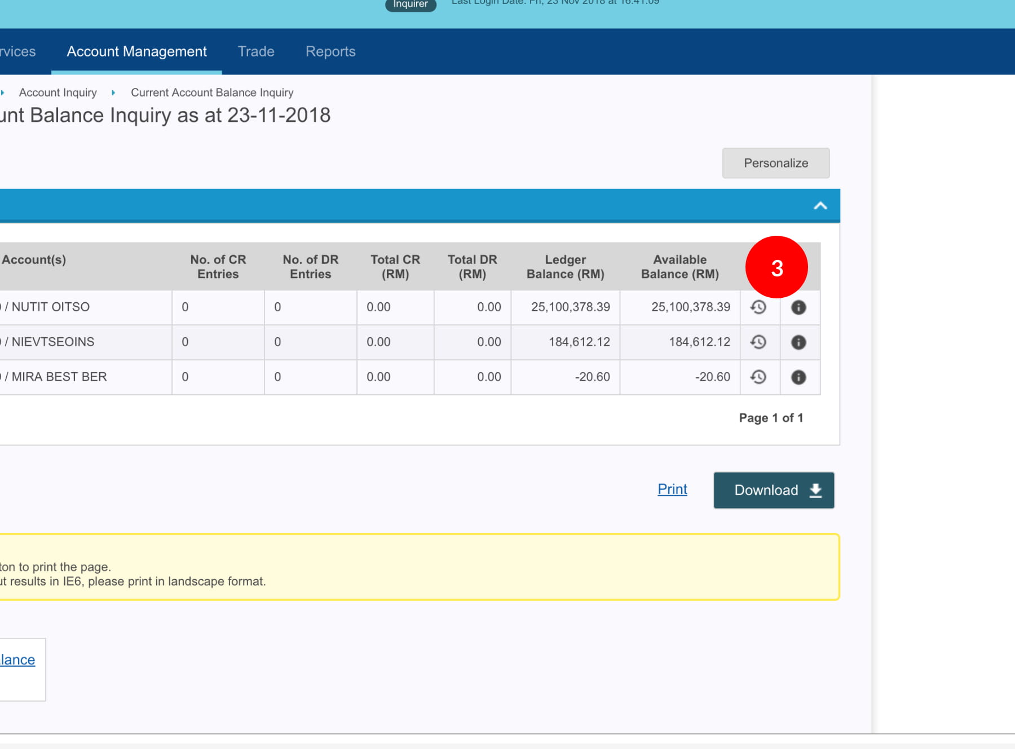Switch to the Account Management tab
This screenshot has width=1015, height=749.
tap(136, 52)
